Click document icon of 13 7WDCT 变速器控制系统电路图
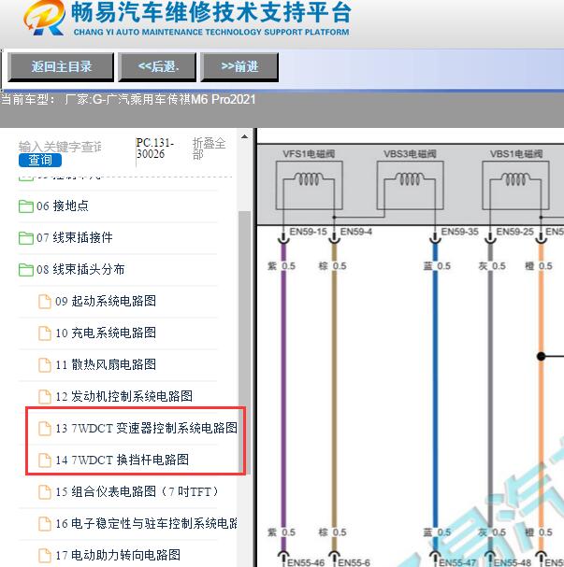 (45, 429)
